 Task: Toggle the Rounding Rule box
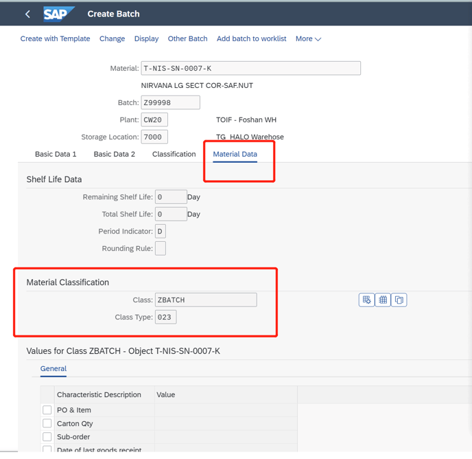pyautogui.click(x=161, y=248)
